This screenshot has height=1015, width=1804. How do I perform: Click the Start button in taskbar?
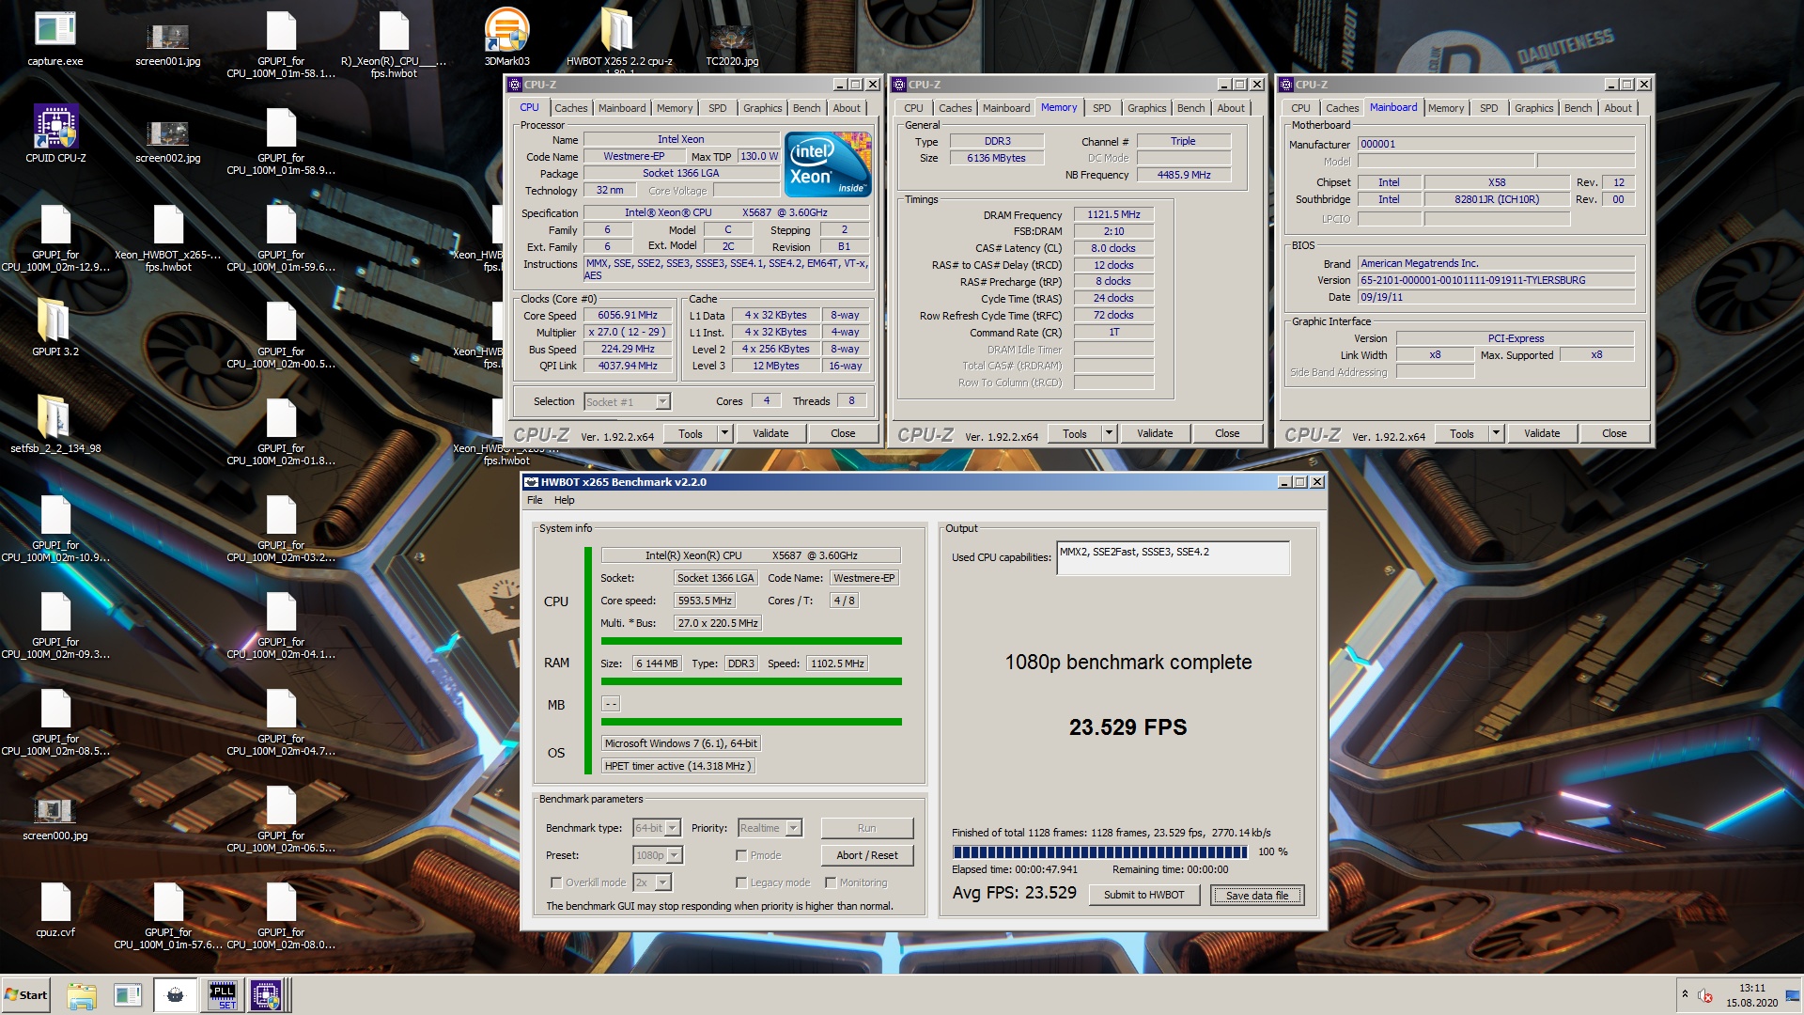coord(26,995)
